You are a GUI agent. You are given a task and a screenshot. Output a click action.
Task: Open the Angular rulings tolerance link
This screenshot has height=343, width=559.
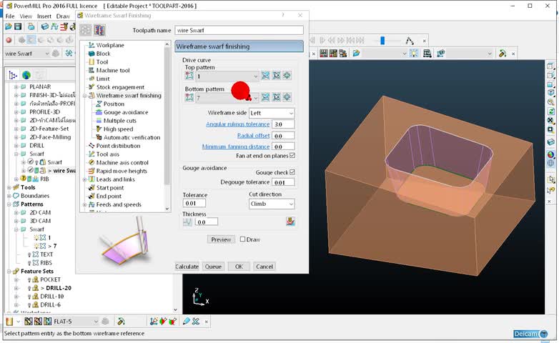[238, 124]
